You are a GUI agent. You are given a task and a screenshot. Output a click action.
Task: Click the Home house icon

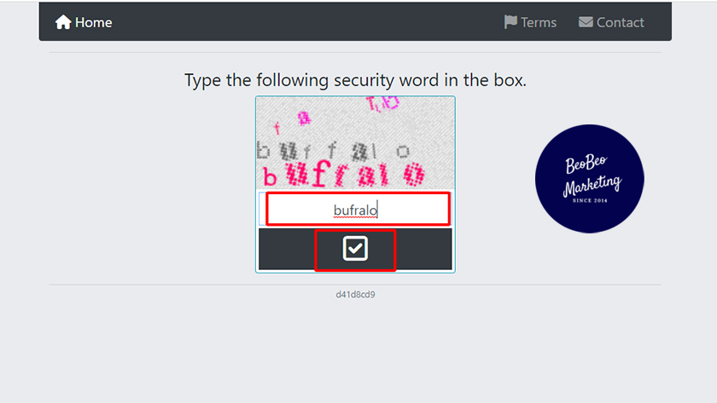point(63,22)
